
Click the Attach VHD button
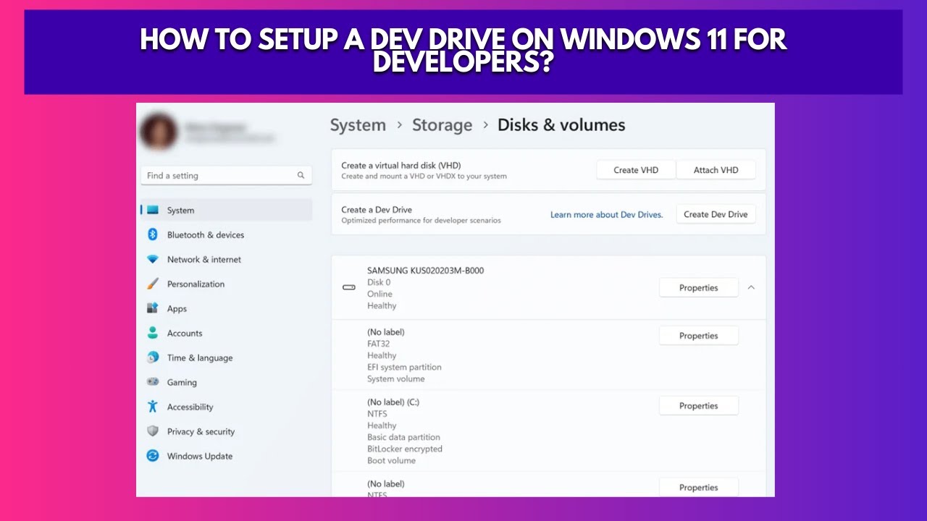point(716,170)
